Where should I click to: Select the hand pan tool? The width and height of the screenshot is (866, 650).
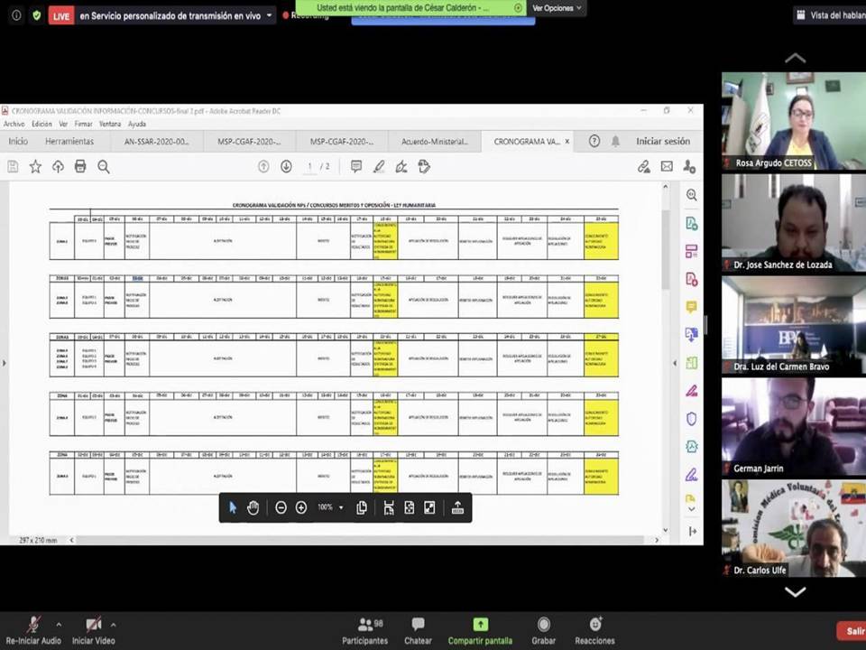point(253,507)
